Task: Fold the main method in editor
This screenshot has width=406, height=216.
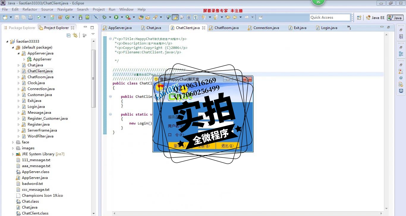Action: click(x=110, y=114)
